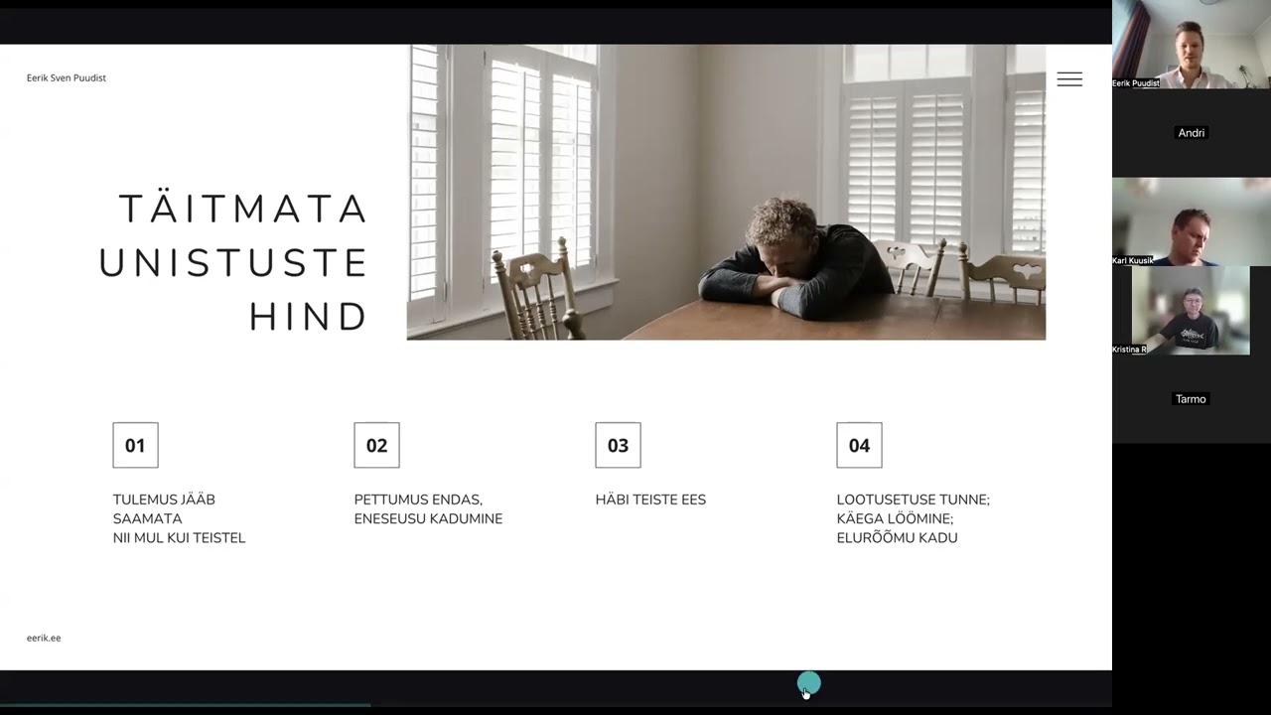1271x715 pixels.
Task: Click text TULEMUS JÄÄB SAAMATA NII MUL KUI TEISTEL
Action: pyautogui.click(x=179, y=518)
